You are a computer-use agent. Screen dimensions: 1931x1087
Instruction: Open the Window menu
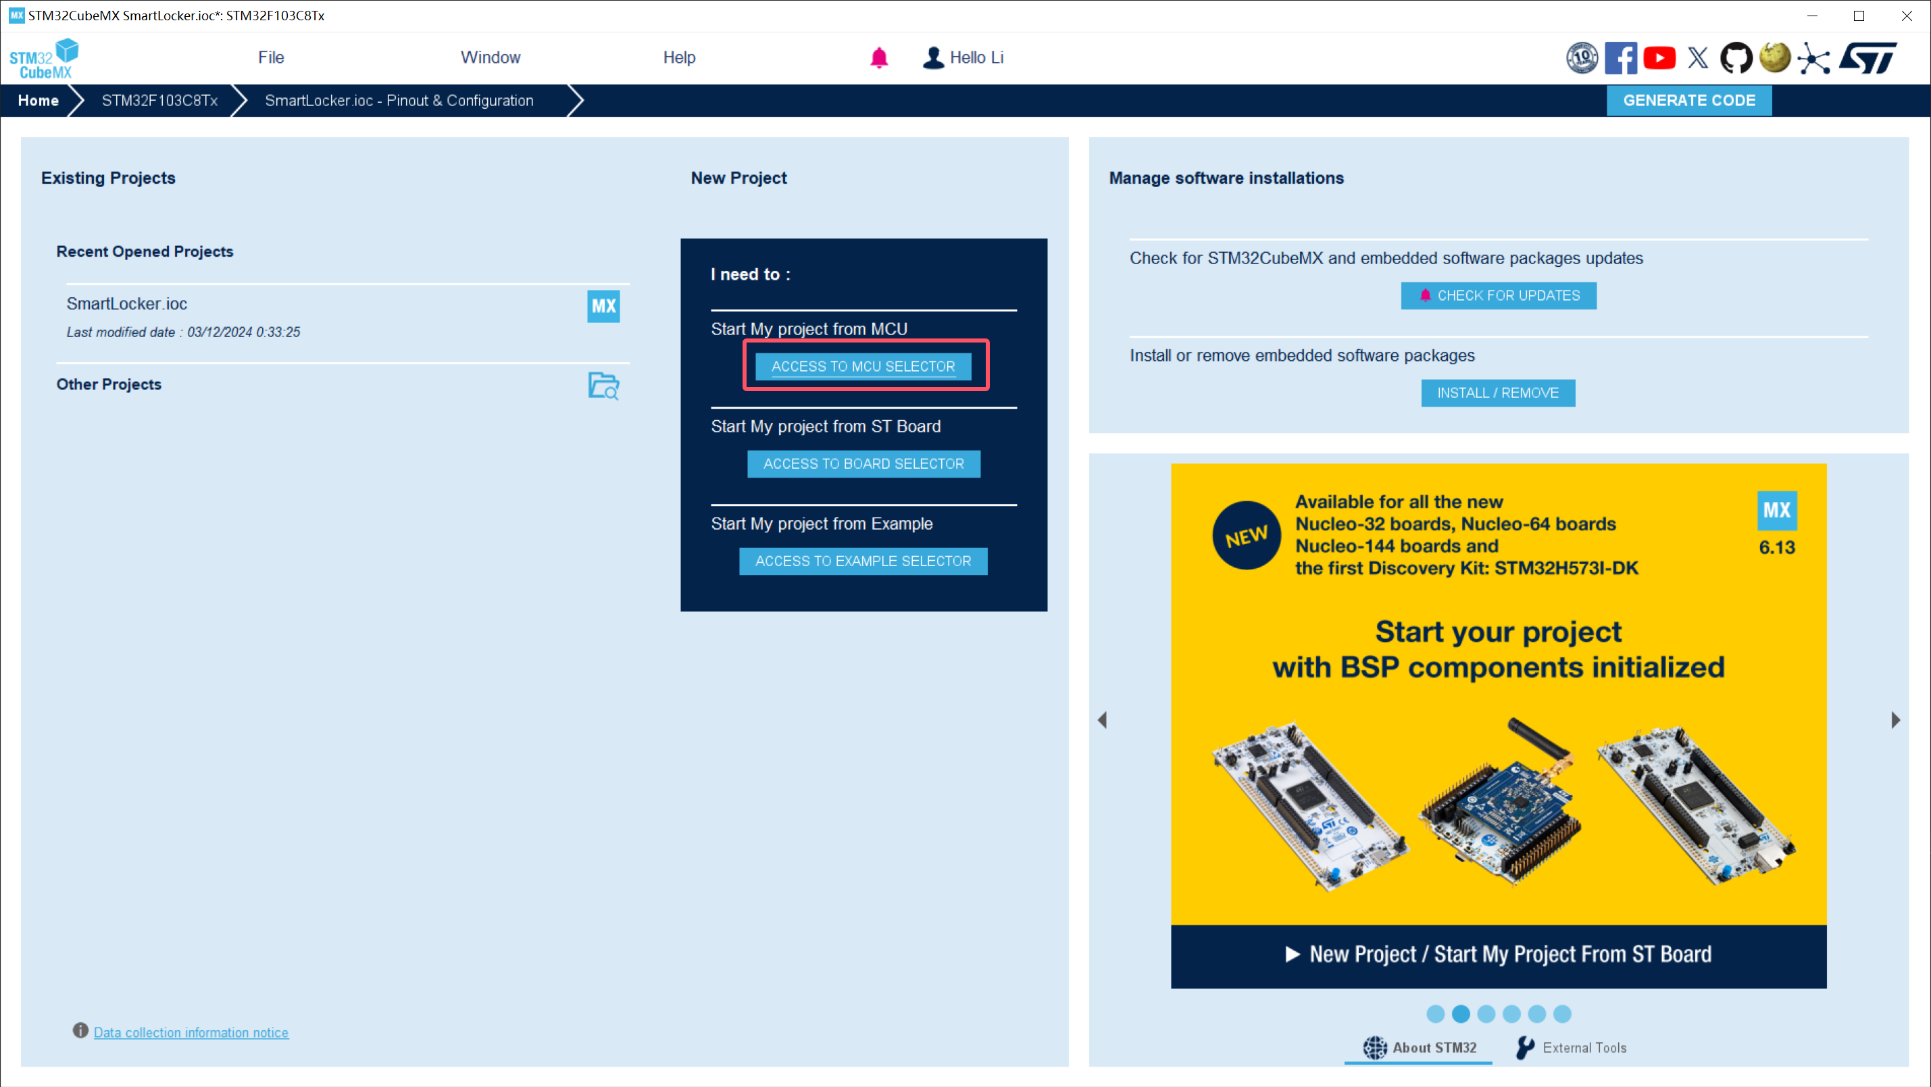[491, 57]
